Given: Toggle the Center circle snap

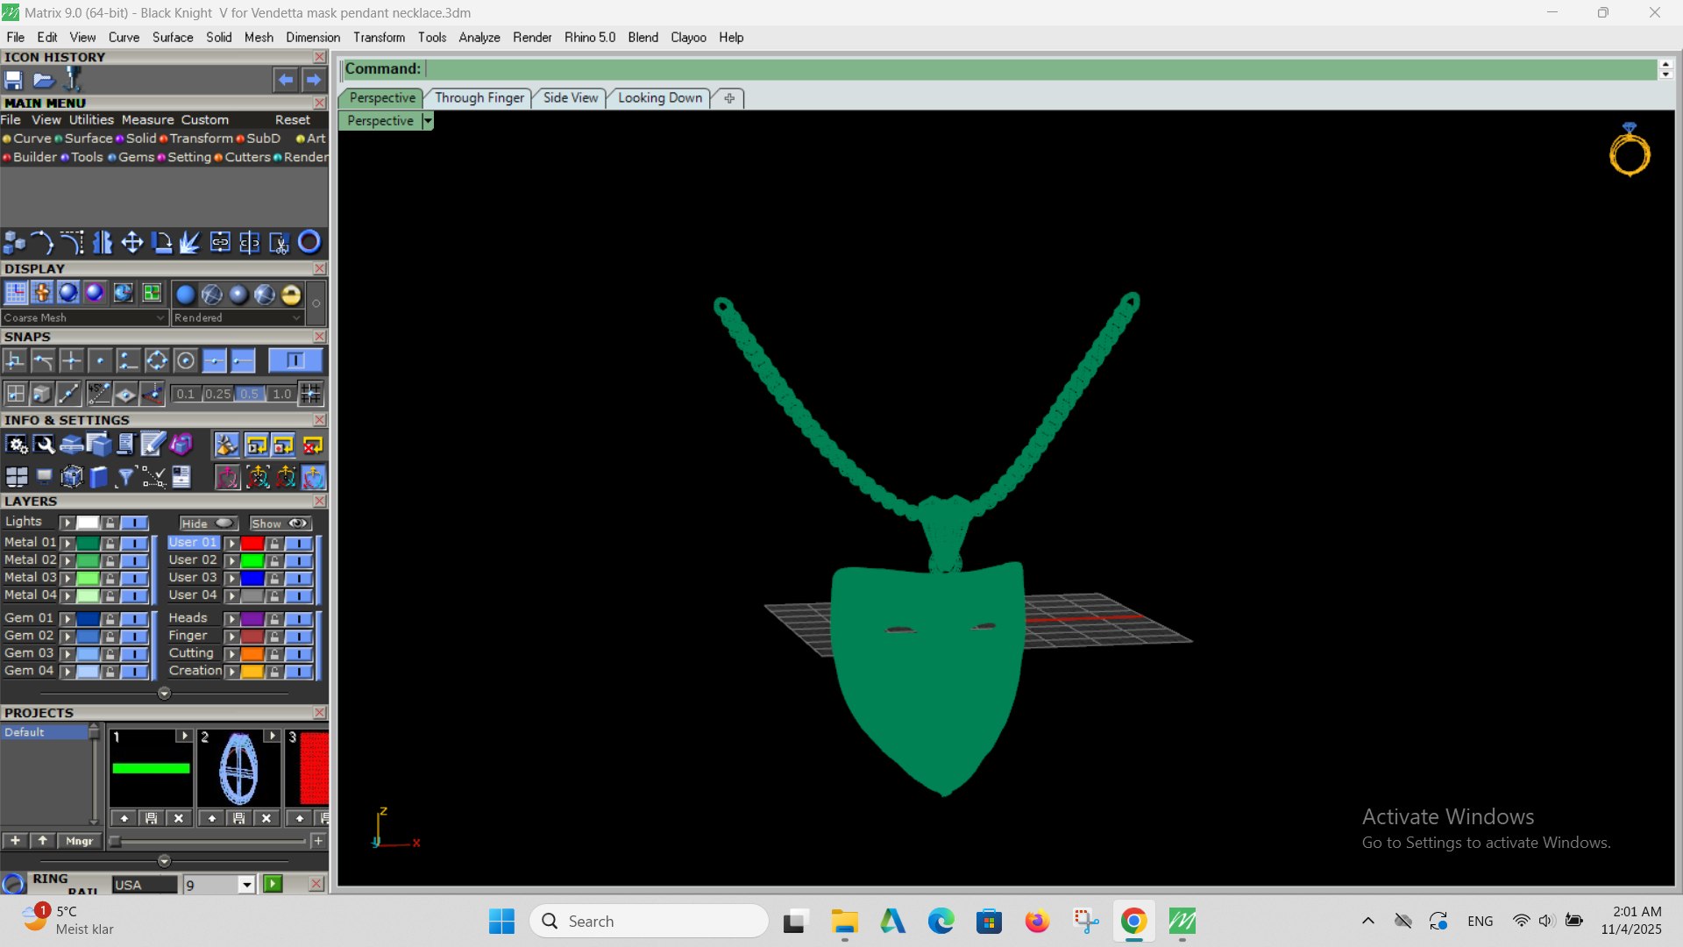Looking at the screenshot, I should pyautogui.click(x=185, y=360).
